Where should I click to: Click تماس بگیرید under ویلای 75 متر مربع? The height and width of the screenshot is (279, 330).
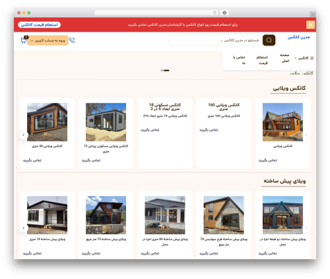tap(91, 253)
